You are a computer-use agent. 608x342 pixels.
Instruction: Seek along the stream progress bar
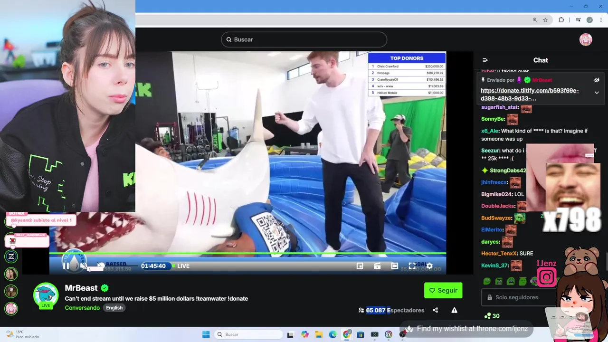247,254
